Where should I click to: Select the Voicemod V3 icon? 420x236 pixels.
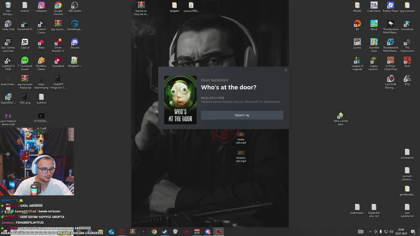pos(25,26)
